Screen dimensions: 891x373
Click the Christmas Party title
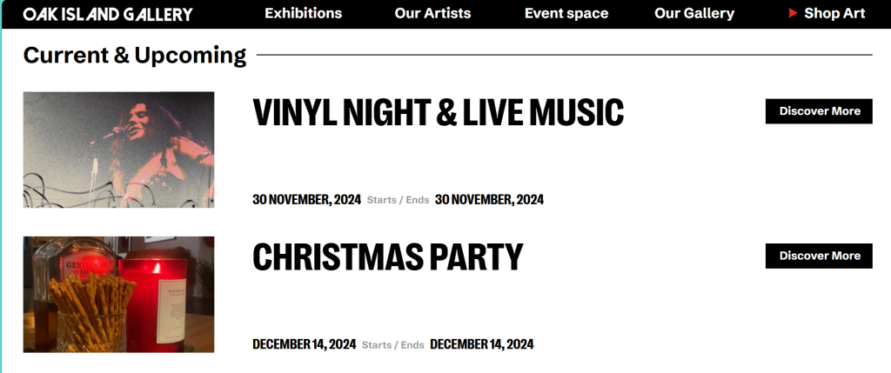click(387, 257)
